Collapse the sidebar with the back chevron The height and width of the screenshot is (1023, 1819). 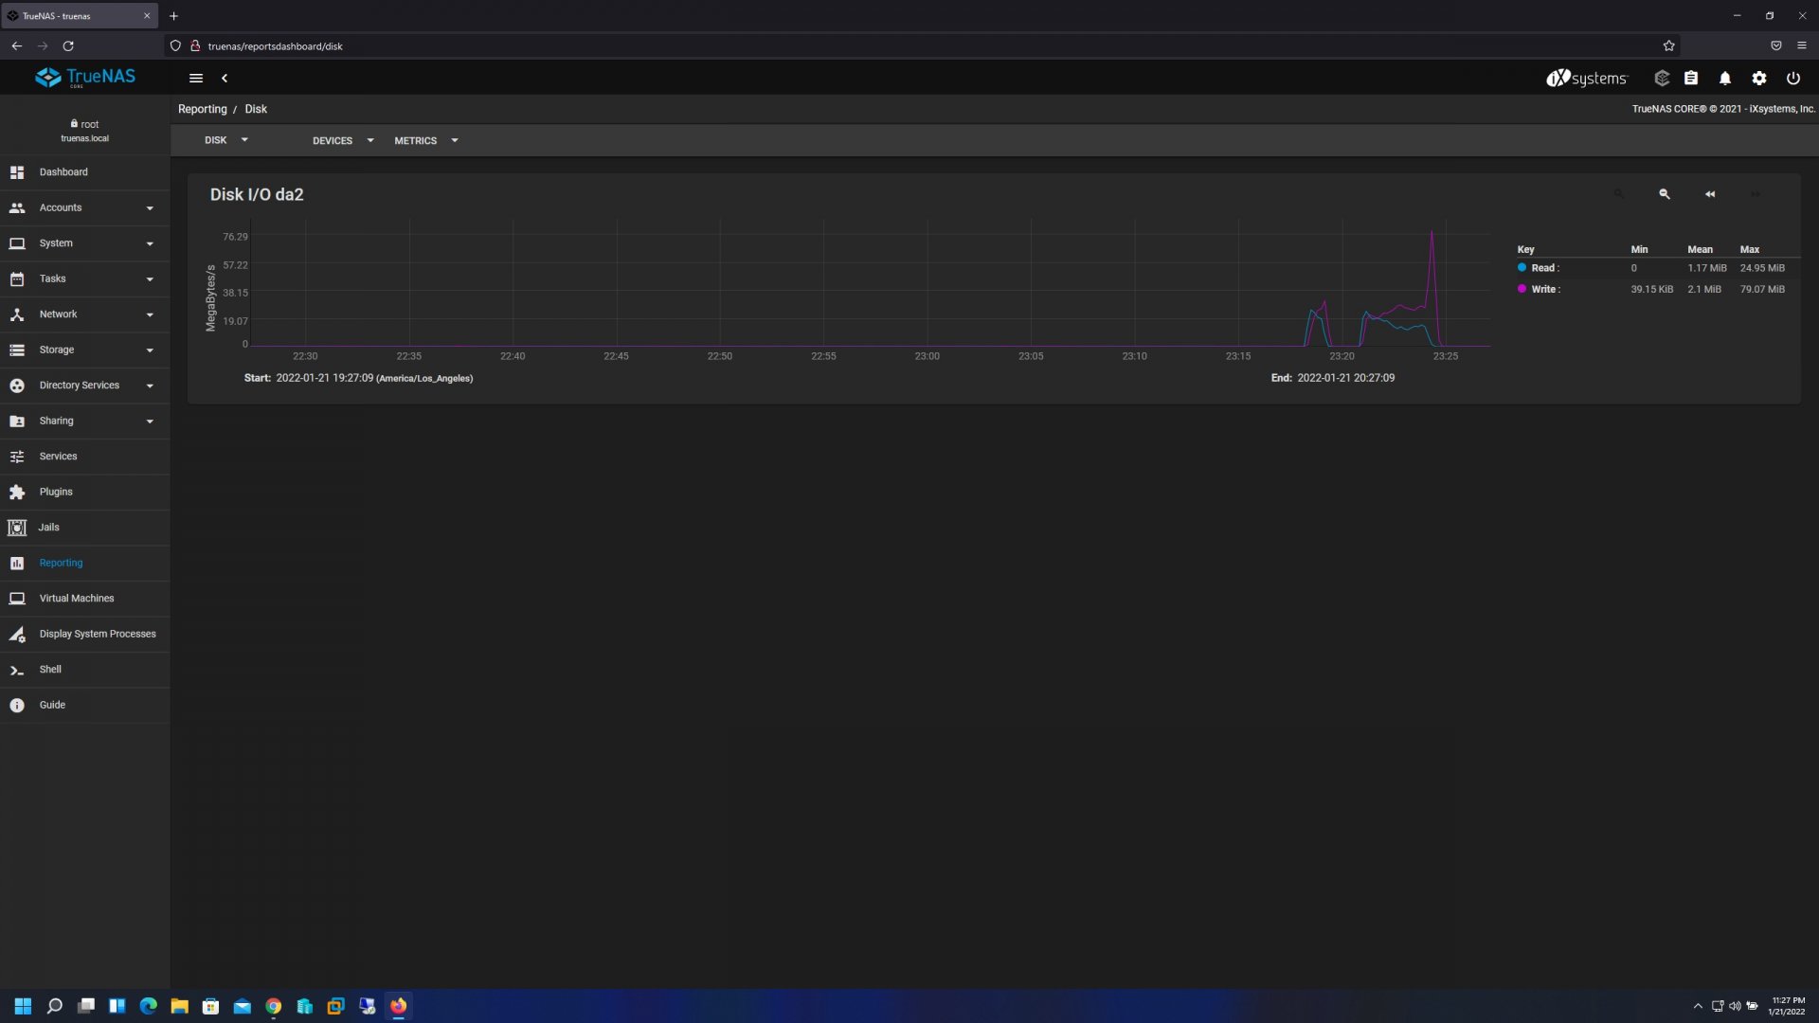pyautogui.click(x=225, y=79)
